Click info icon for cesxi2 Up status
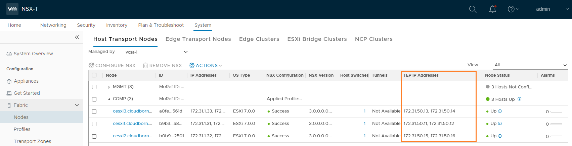Image resolution: width=572 pixels, height=146 pixels. [500, 136]
